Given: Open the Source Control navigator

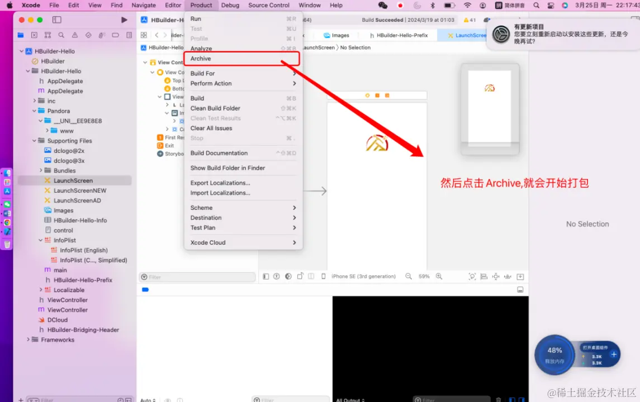Looking at the screenshot, I should pyautogui.click(x=34, y=35).
